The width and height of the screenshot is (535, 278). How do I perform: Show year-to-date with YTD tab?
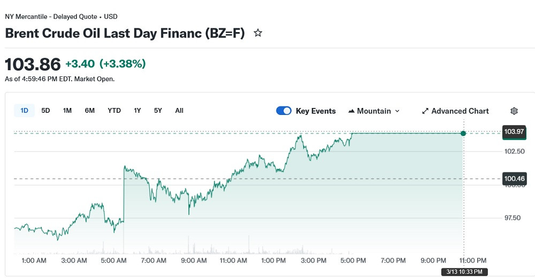click(114, 111)
